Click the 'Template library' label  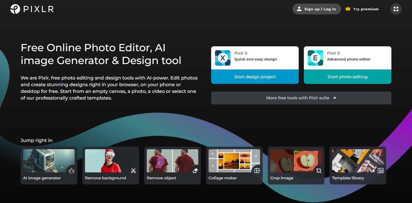tap(348, 178)
